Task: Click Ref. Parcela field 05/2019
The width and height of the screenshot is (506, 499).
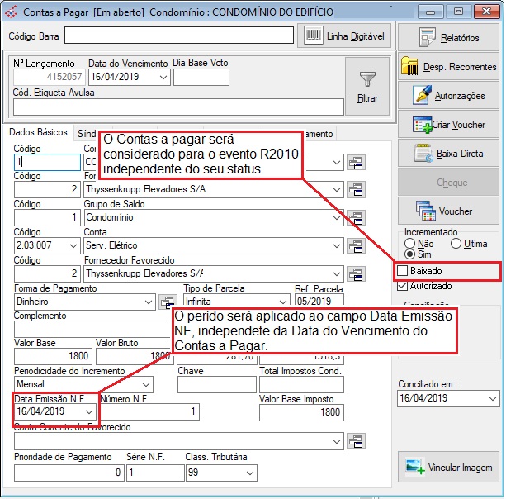Action: tap(319, 301)
